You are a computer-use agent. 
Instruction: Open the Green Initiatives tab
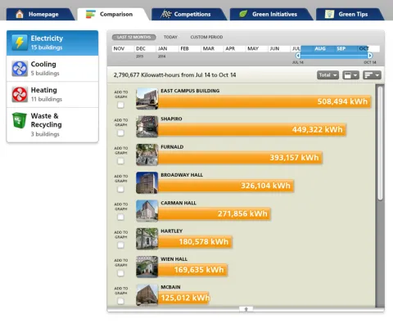click(271, 14)
